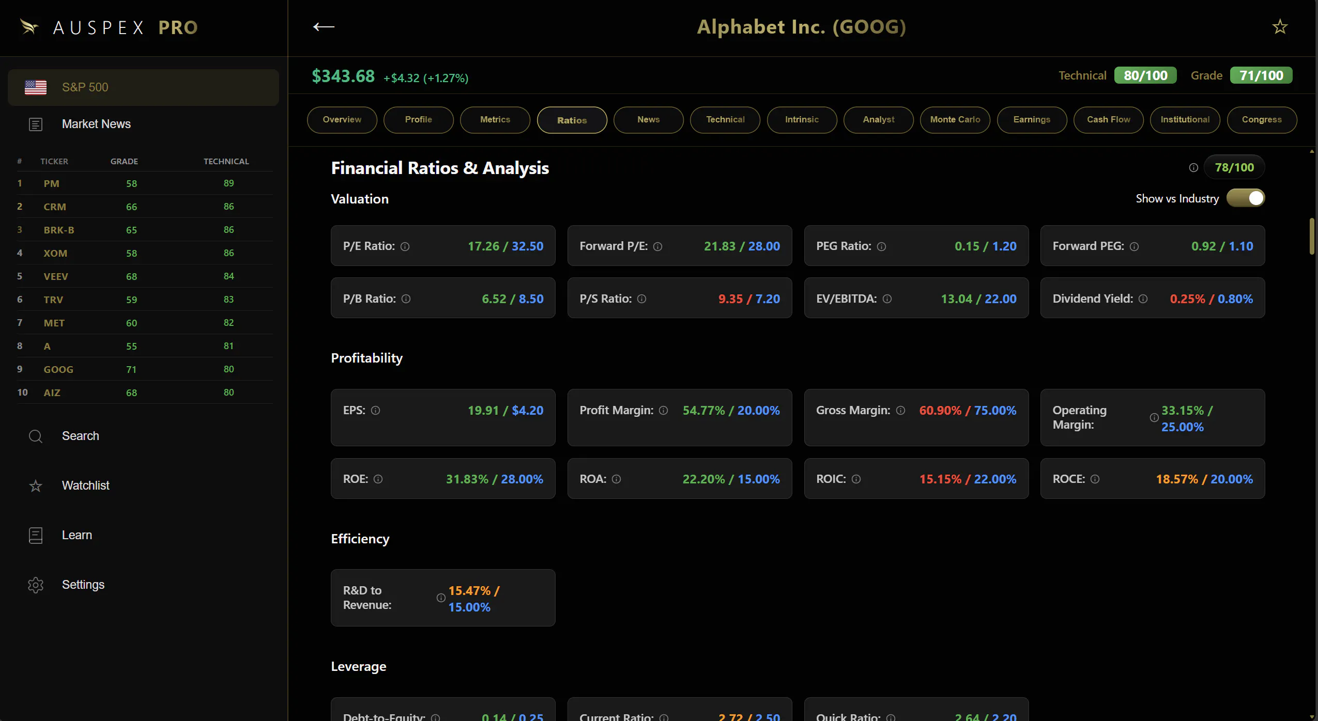Click info icon beside the 78/100 score

coord(1193,167)
